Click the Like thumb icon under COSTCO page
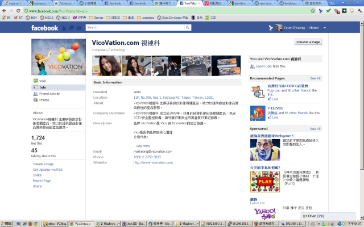 pos(270,99)
